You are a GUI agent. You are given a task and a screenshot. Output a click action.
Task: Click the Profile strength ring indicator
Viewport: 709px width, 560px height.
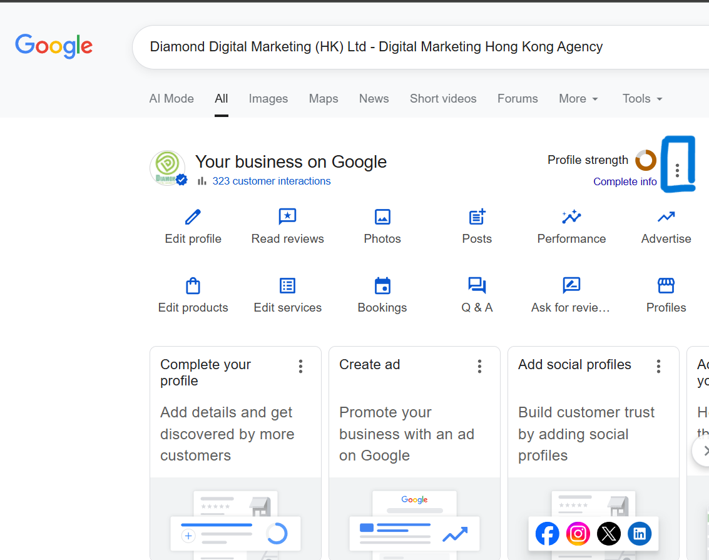tap(646, 160)
